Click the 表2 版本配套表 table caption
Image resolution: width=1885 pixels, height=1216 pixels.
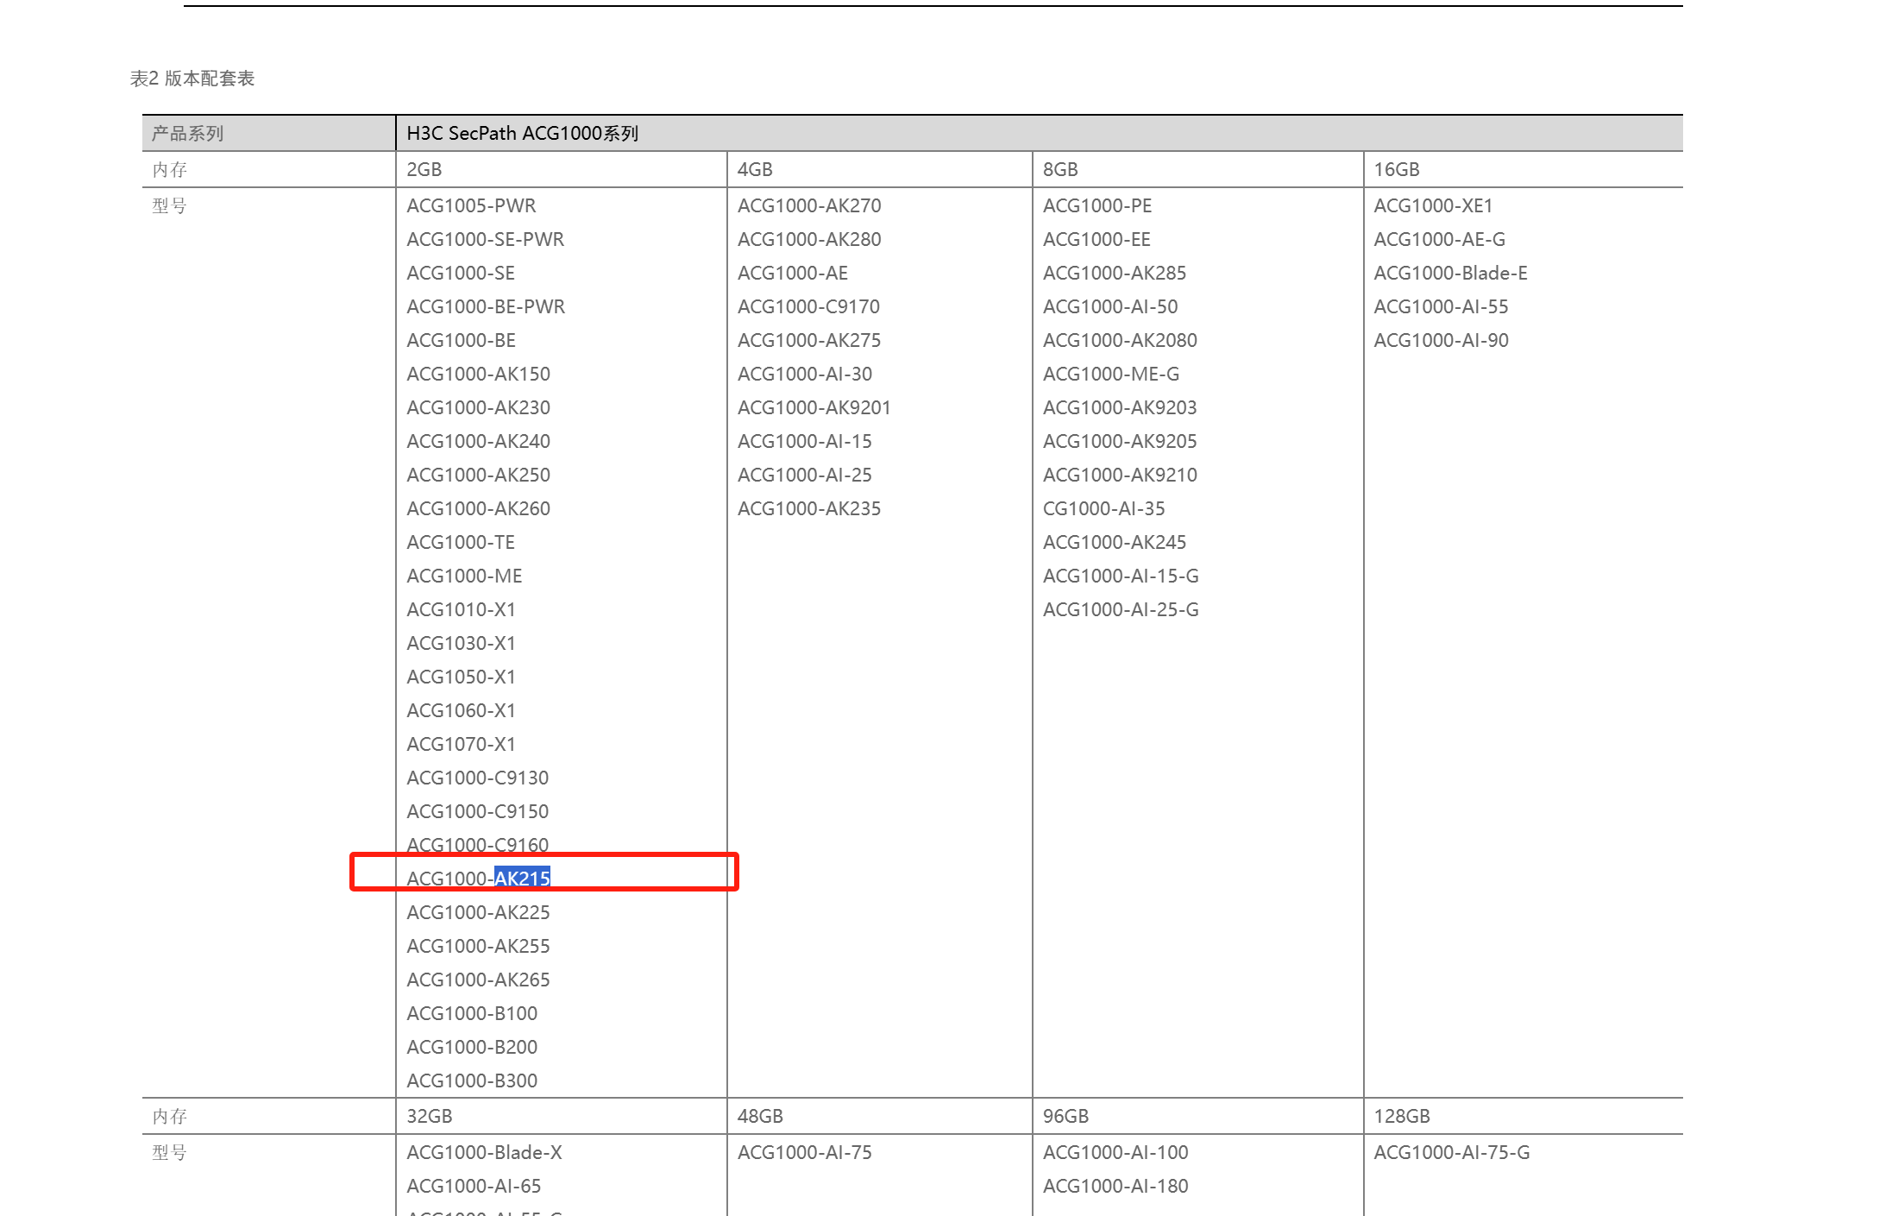pyautogui.click(x=192, y=79)
